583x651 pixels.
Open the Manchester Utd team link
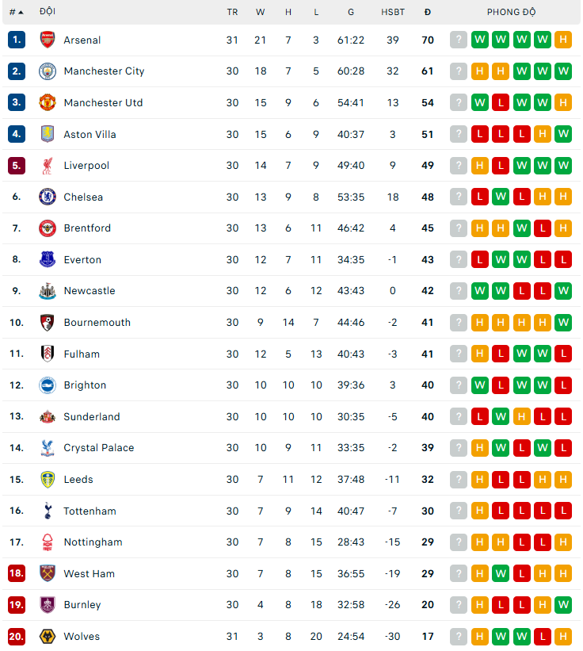pyautogui.click(x=103, y=102)
